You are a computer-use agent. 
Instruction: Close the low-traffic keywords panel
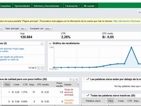click(77, 79)
